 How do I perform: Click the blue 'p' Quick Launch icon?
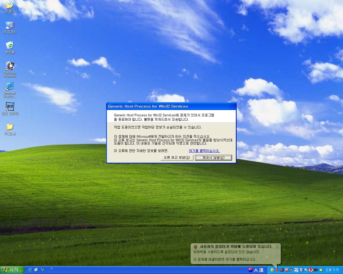tap(43, 270)
